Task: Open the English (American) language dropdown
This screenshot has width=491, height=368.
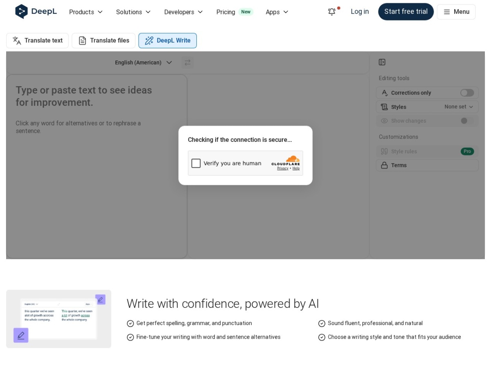Action: point(144,63)
